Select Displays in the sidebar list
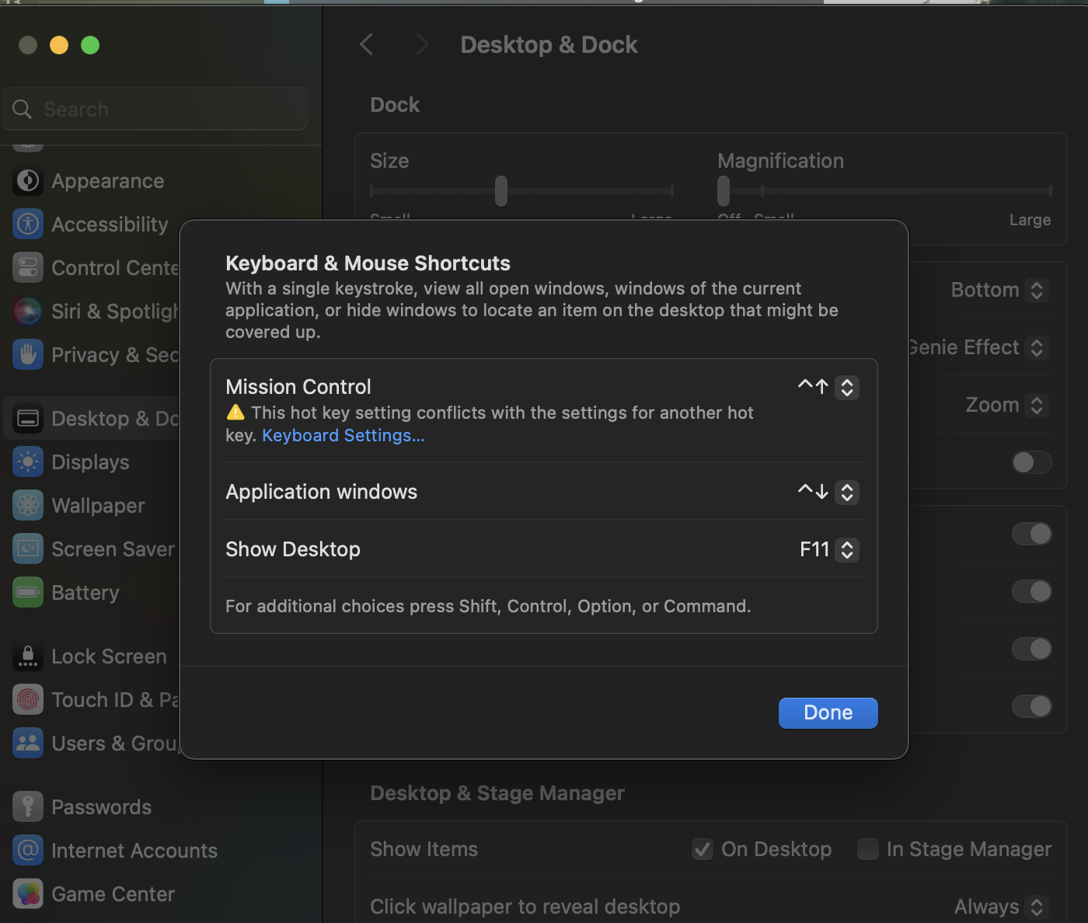 tap(90, 462)
